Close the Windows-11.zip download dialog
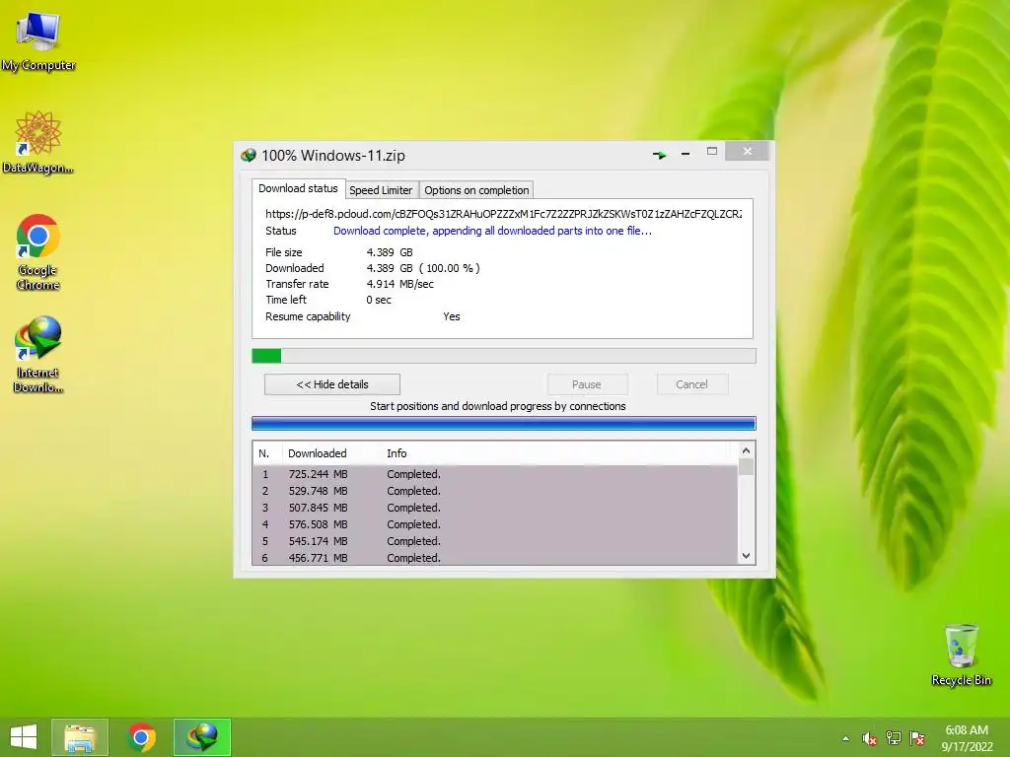This screenshot has height=757, width=1010. pos(748,151)
